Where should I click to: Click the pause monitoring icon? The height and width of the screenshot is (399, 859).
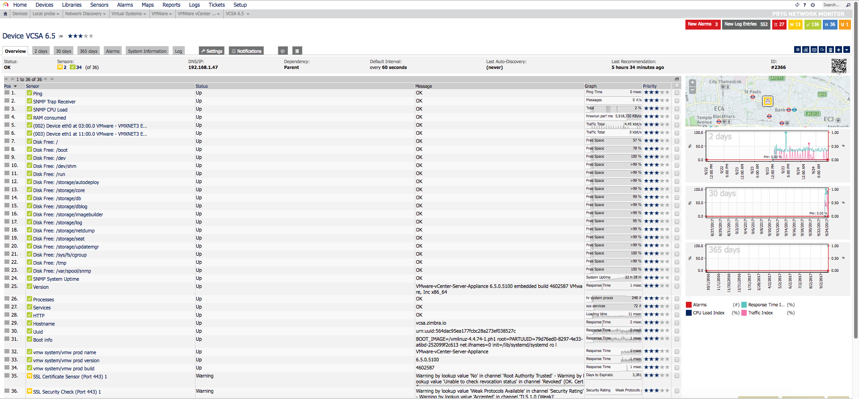[x=797, y=50]
